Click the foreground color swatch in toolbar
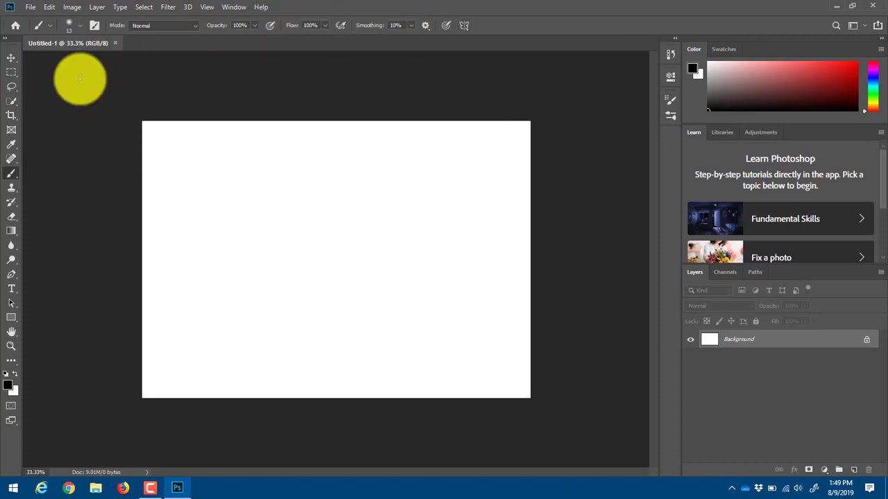 click(x=6, y=385)
